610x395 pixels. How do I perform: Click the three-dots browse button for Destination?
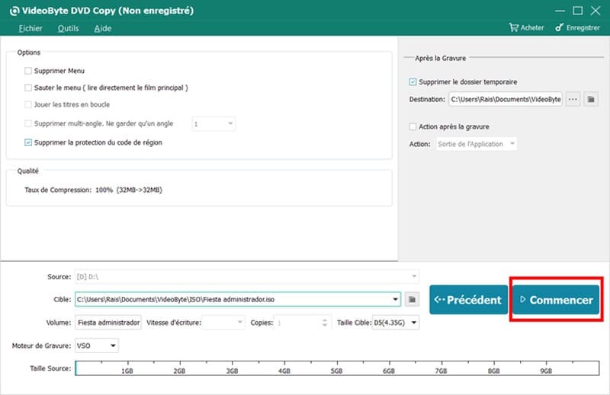573,99
